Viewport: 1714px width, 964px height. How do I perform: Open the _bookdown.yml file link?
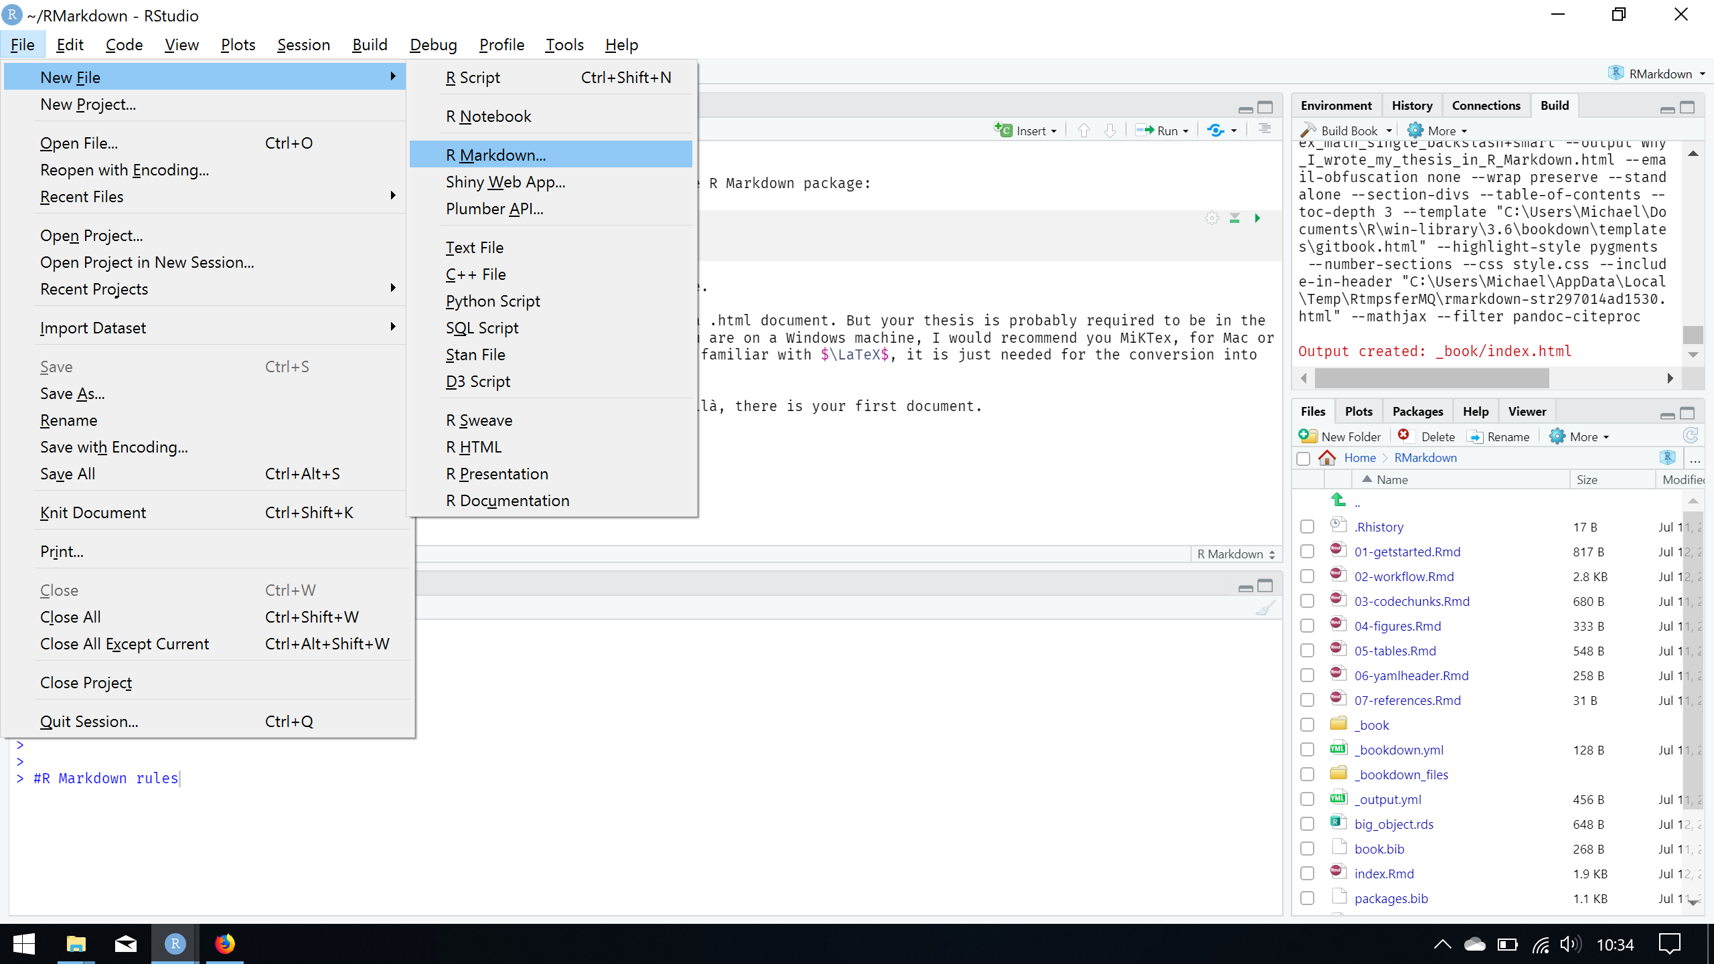pos(1399,750)
